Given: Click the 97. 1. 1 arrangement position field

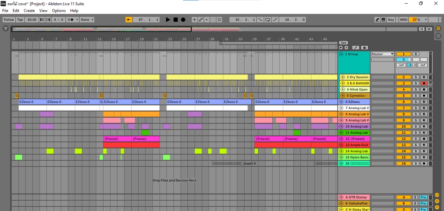Looking at the screenshot, I should 146,19.
